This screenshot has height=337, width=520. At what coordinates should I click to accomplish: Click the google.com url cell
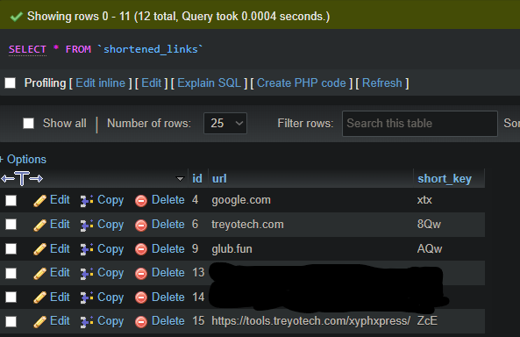coord(241,200)
